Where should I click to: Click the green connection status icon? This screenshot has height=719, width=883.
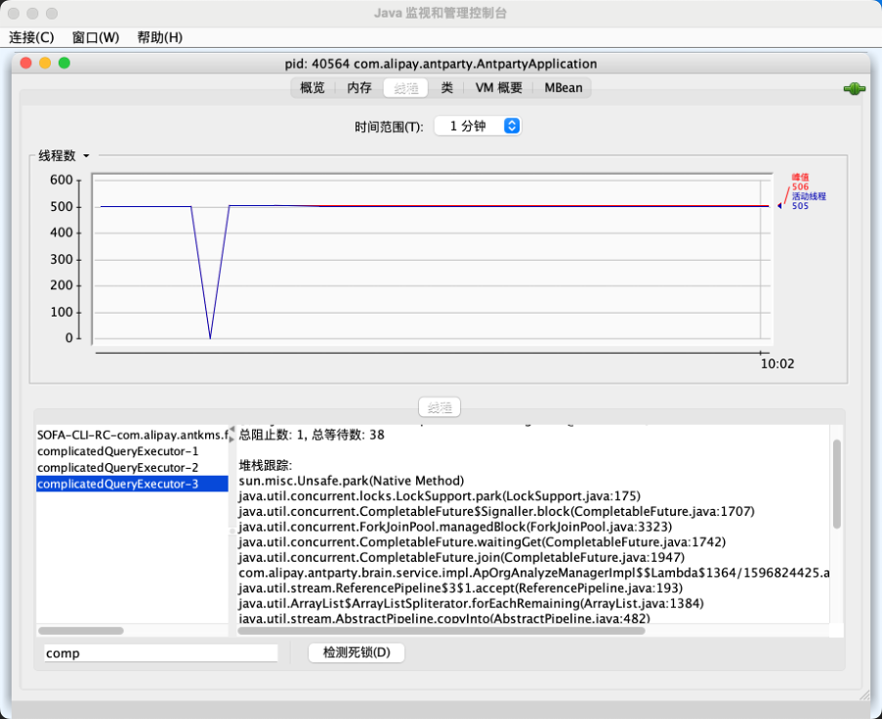(x=854, y=89)
